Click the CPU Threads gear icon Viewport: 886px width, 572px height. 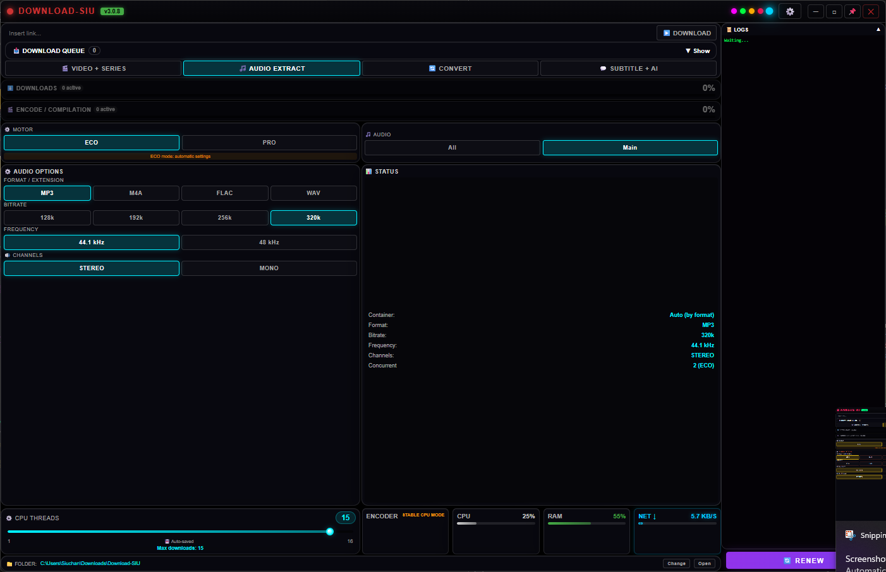[x=9, y=518]
